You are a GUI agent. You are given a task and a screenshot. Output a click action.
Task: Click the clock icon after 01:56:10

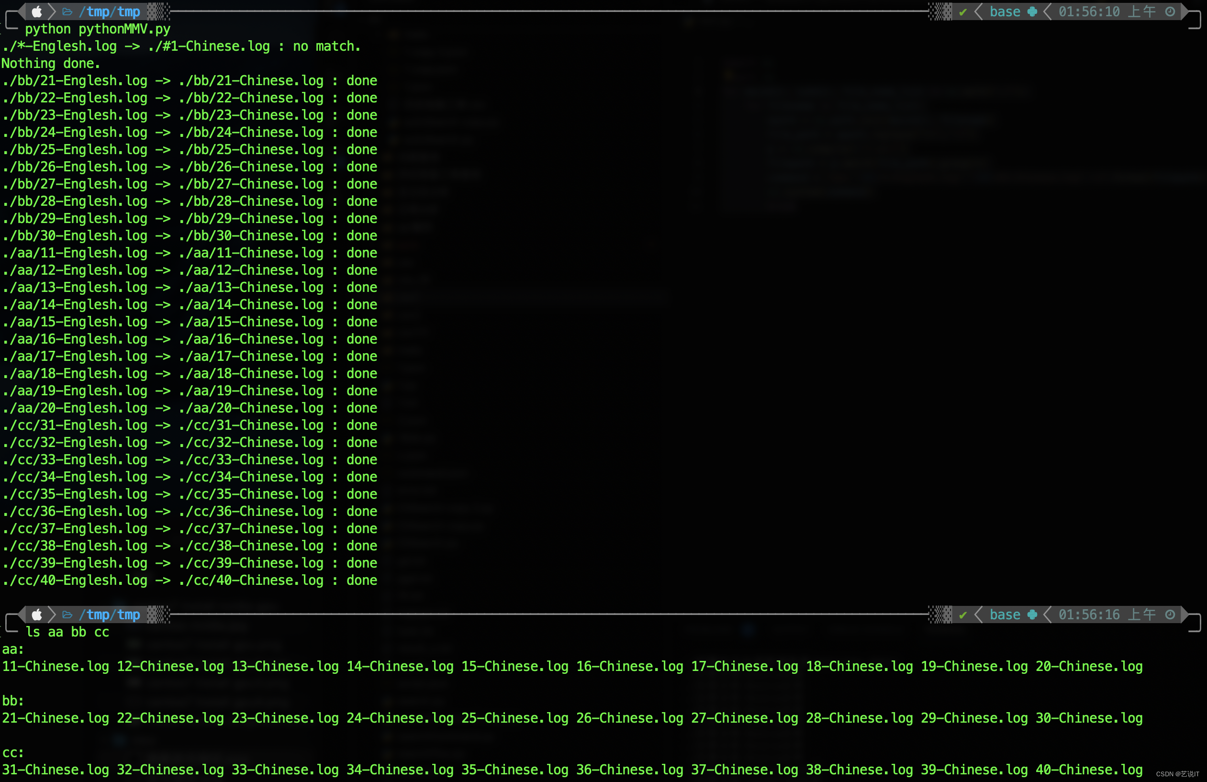(1170, 11)
